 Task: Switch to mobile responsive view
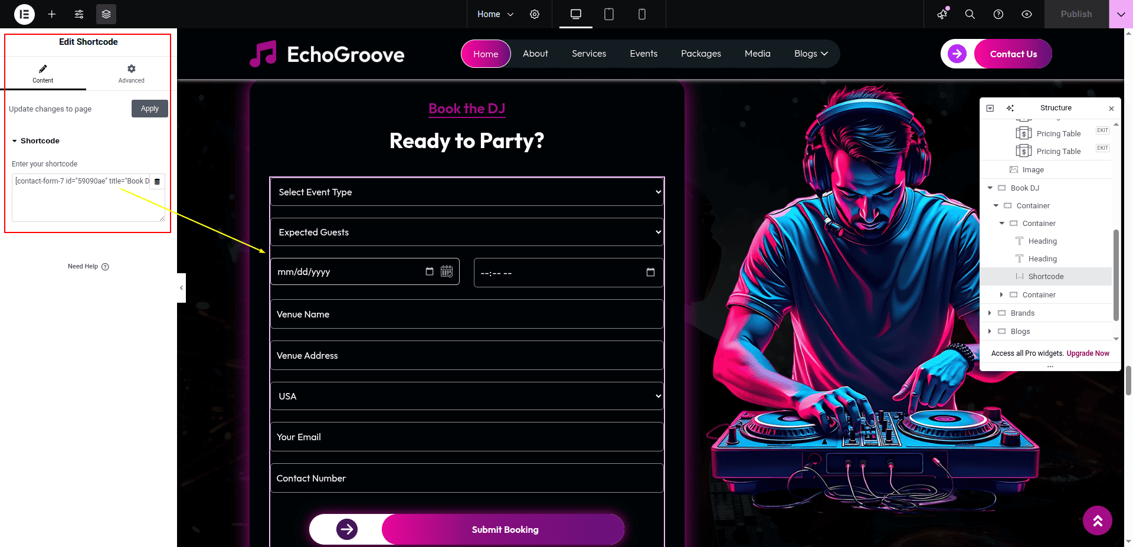click(x=642, y=14)
